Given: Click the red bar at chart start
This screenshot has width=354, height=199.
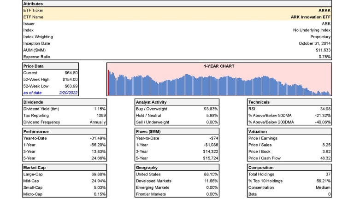Looking at the screenshot, I should point(108,82).
